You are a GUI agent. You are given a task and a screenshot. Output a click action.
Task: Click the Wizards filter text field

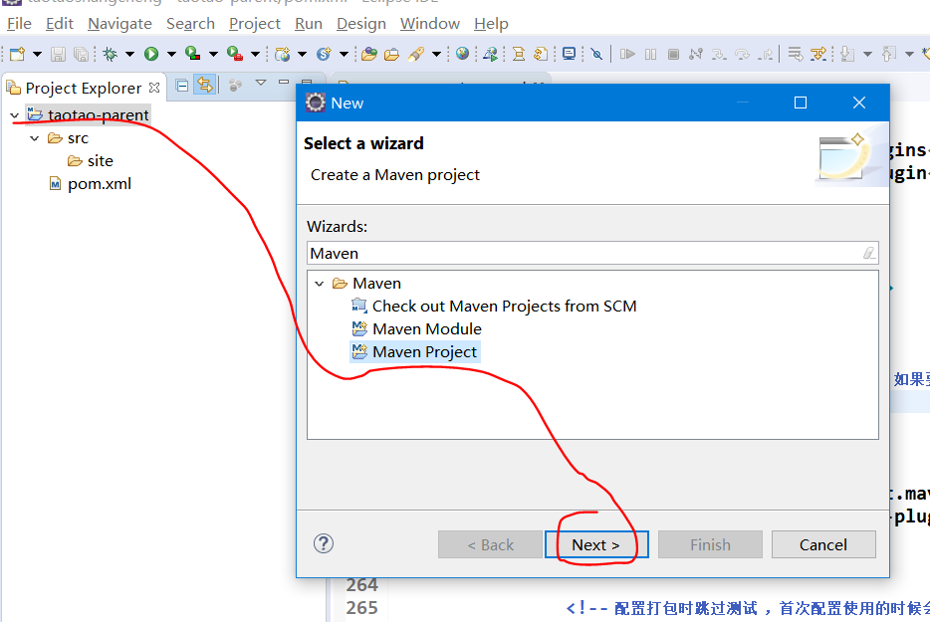click(x=591, y=253)
